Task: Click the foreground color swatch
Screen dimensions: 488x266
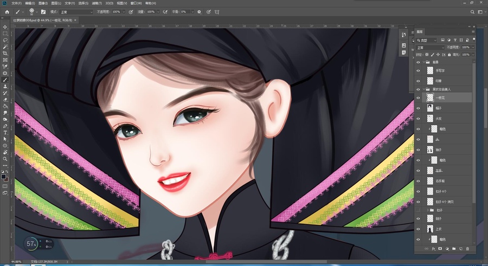Action: (x=4, y=177)
